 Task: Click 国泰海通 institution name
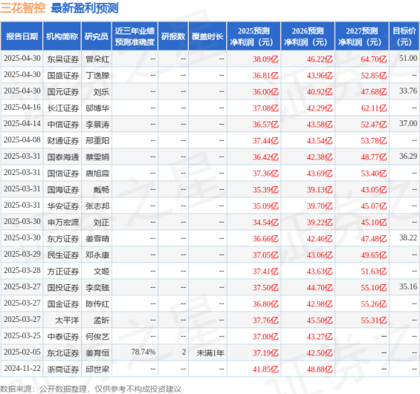coord(62,157)
